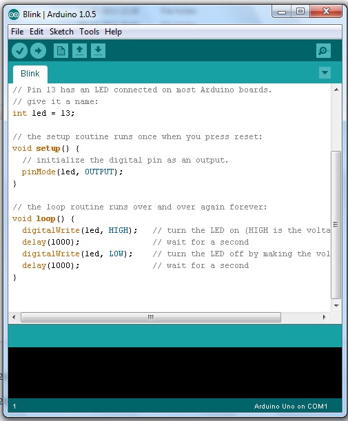Upload the sketch with the arrow button
348x421 pixels.
coord(38,50)
